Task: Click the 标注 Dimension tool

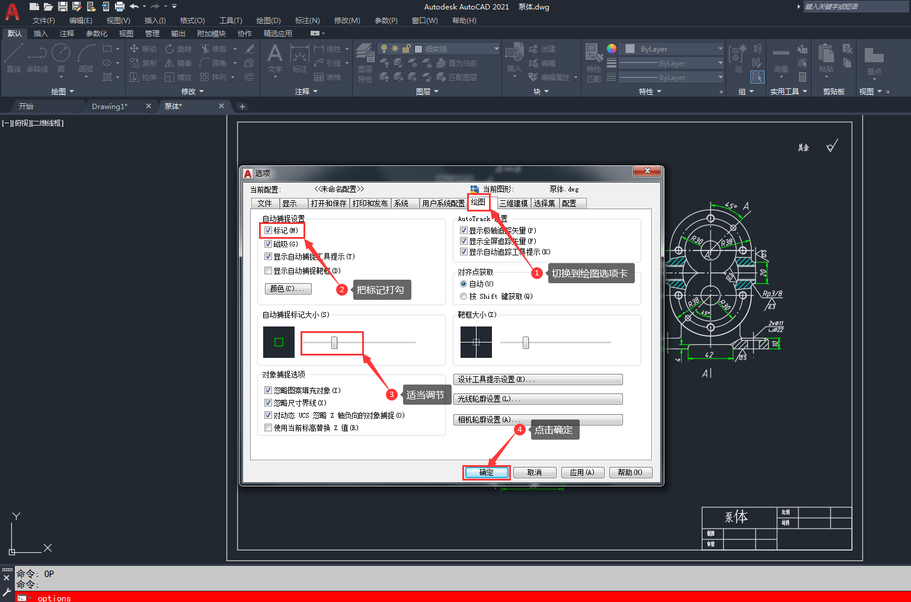Action: pos(300,58)
